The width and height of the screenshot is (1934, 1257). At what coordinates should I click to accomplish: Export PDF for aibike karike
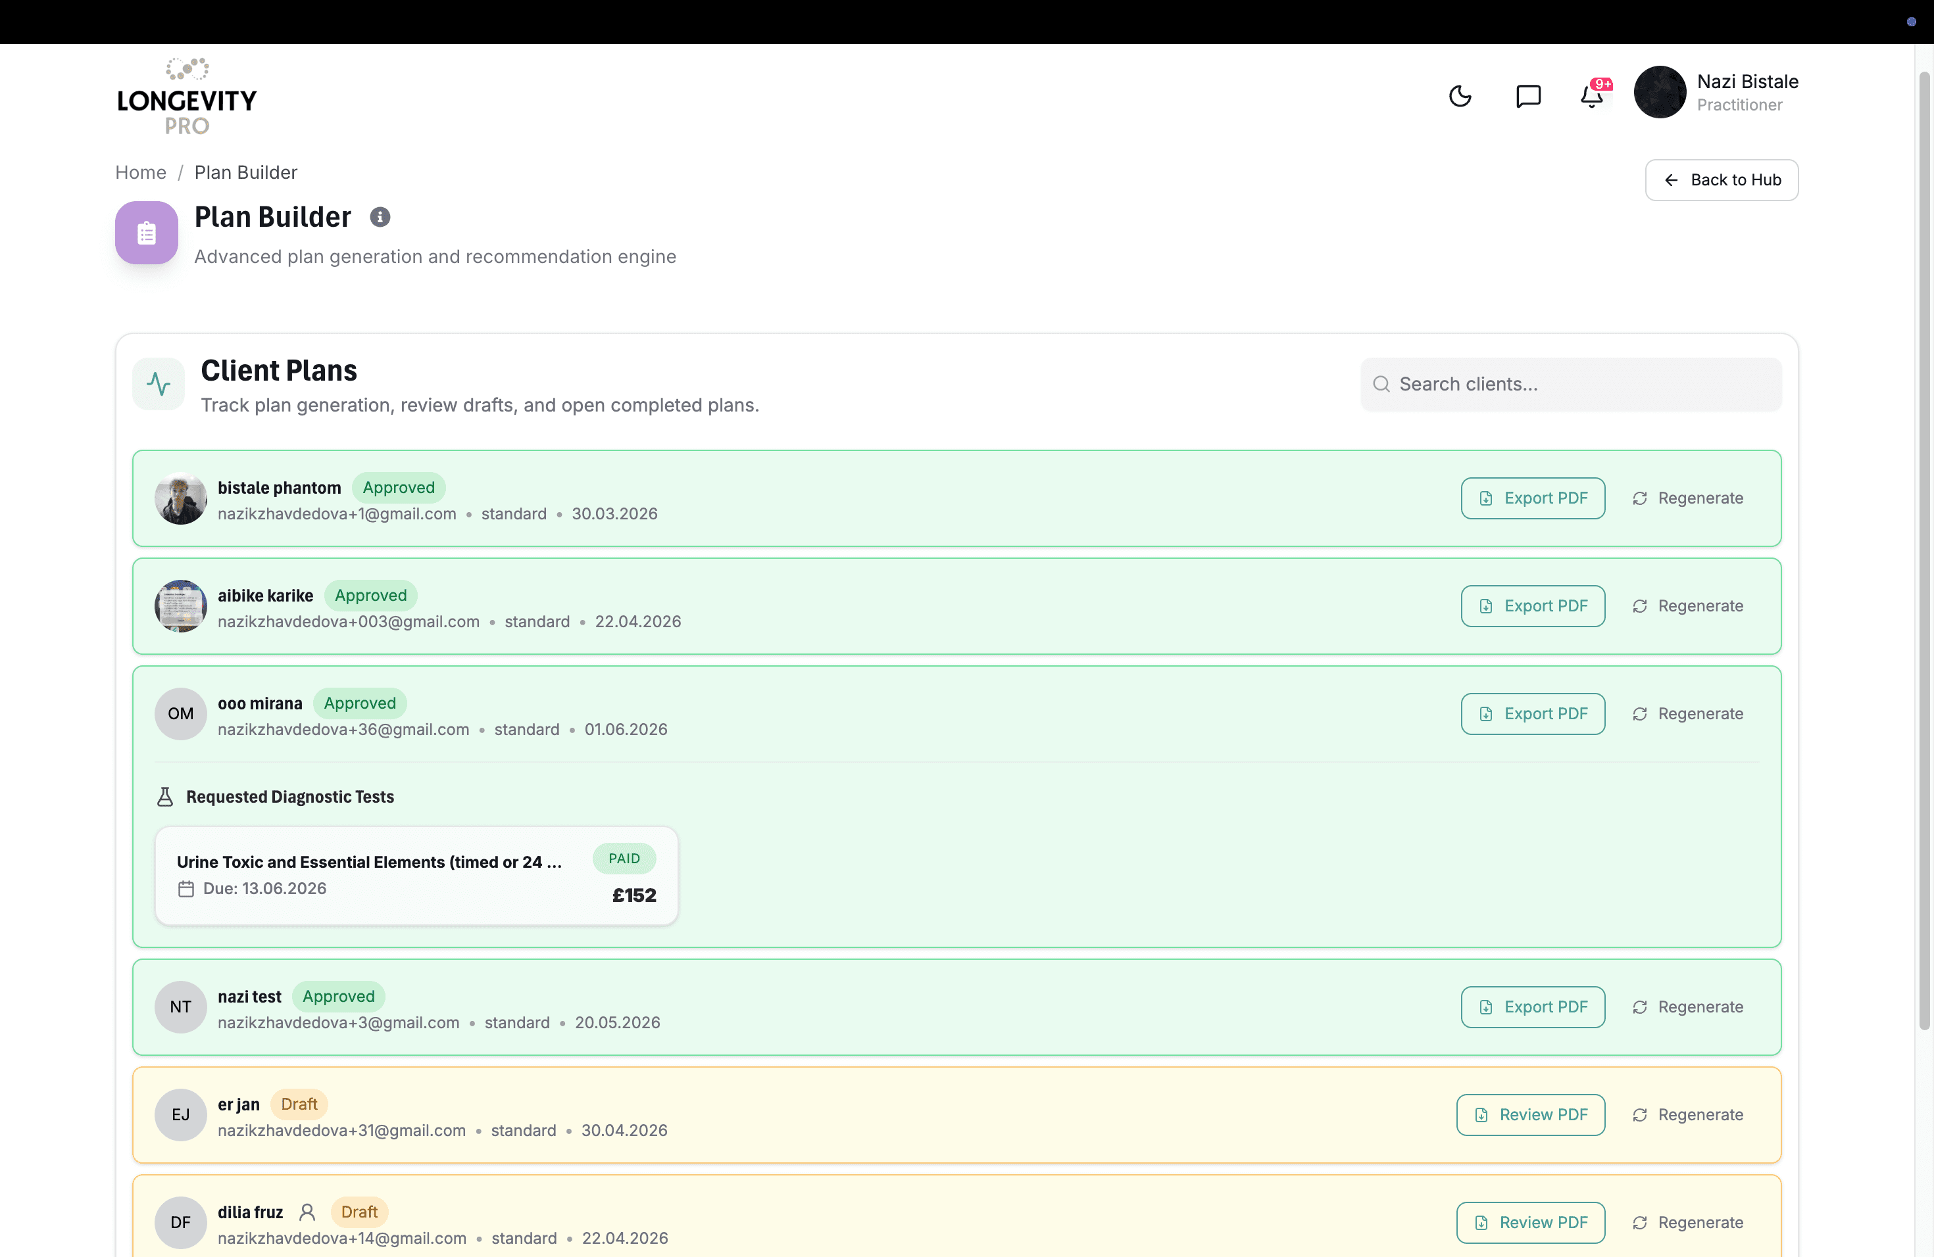(x=1533, y=605)
